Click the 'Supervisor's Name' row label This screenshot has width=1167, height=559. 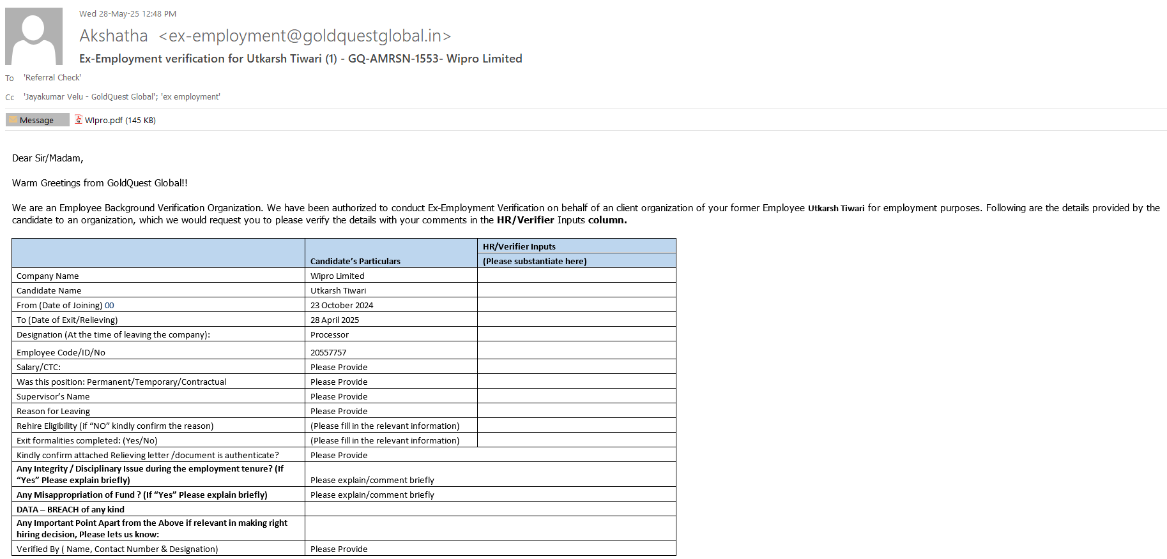click(53, 396)
